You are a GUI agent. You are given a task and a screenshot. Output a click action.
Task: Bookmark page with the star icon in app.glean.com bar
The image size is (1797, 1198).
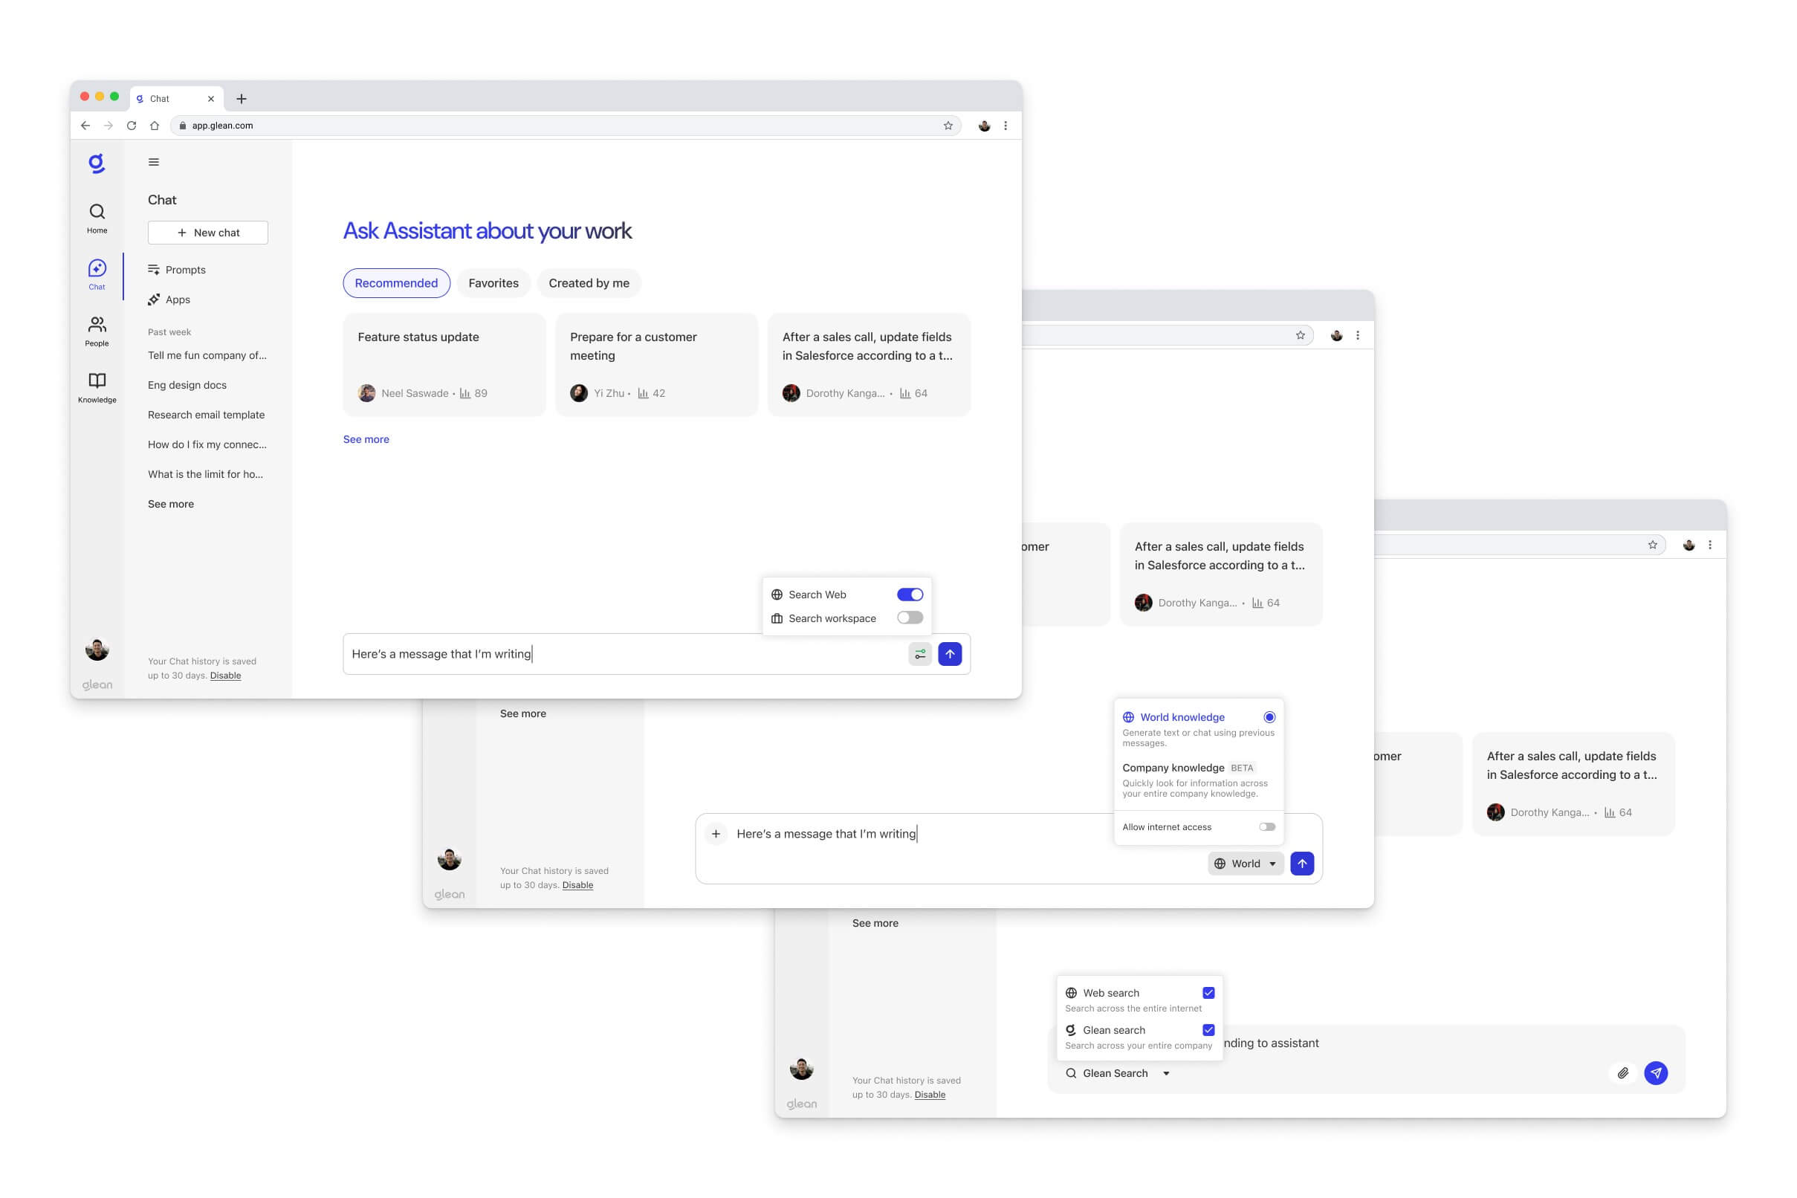(x=948, y=126)
